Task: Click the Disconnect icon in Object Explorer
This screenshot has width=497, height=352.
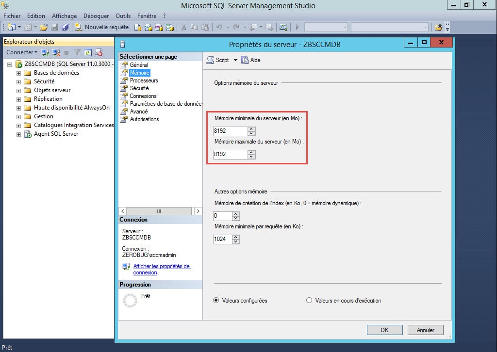Action: tap(56, 52)
